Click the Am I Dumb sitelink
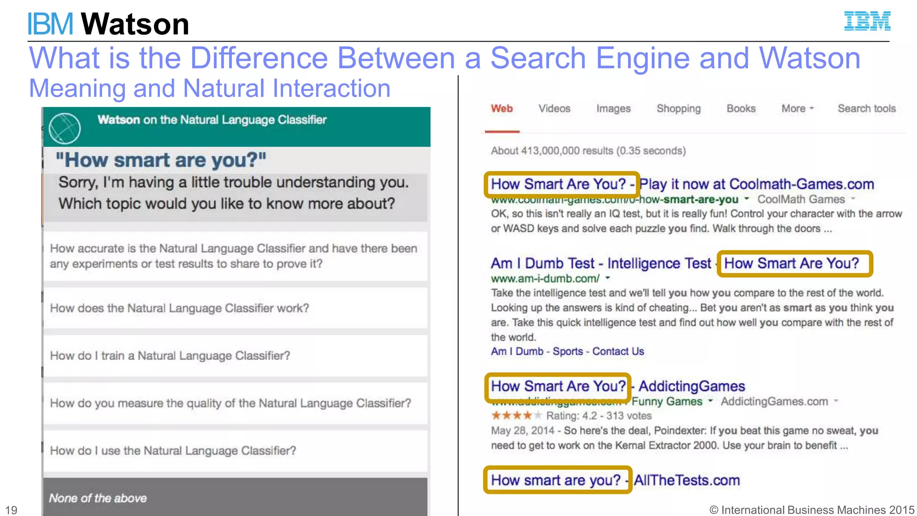917x516 pixels. tap(517, 351)
